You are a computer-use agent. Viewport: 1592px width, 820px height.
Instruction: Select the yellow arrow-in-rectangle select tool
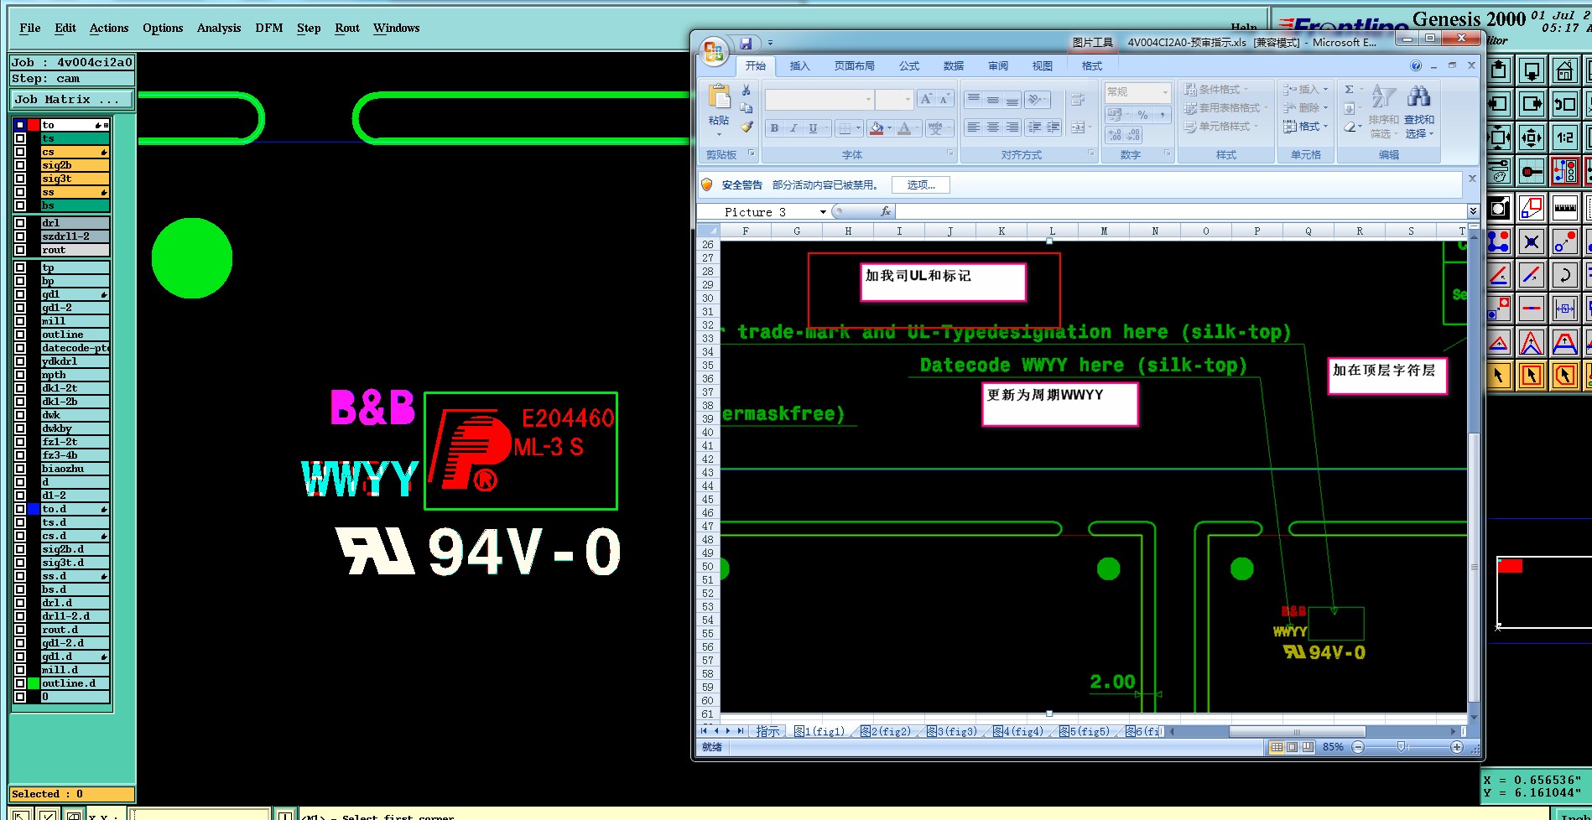pos(1532,376)
